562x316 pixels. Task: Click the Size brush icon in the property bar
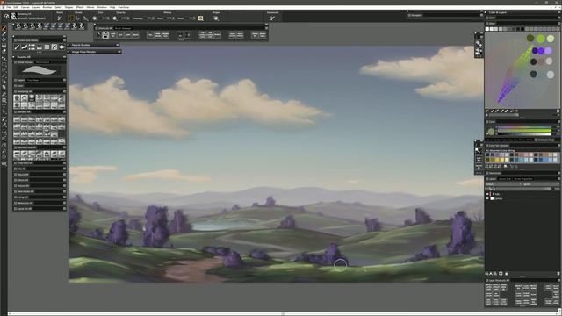(95, 18)
